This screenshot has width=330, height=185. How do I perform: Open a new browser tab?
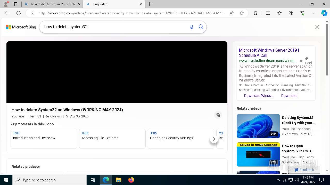coord(150,4)
